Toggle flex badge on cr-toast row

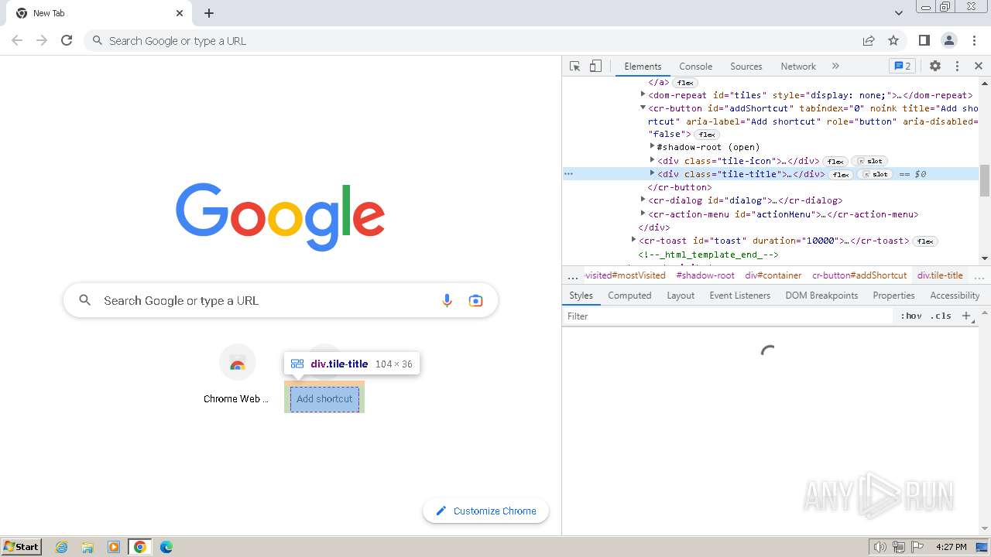[925, 241]
